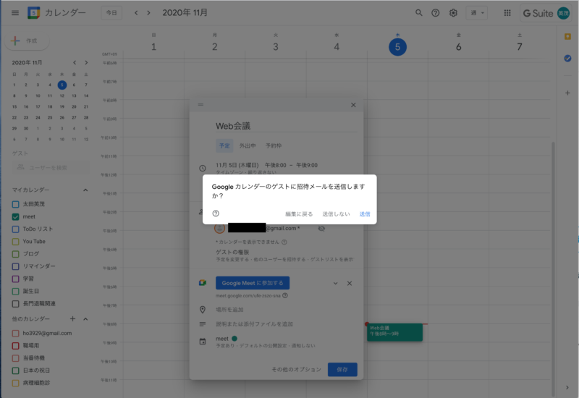Show previous month in mini calendar

tap(75, 62)
